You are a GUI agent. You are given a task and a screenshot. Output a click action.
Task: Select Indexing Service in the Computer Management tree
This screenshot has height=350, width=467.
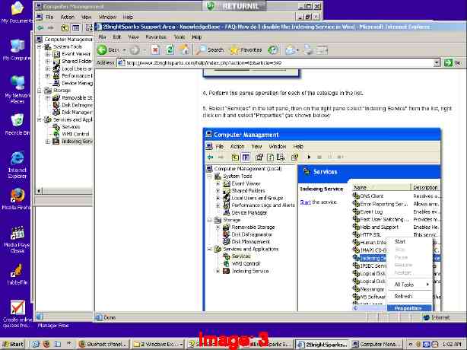coord(77,142)
